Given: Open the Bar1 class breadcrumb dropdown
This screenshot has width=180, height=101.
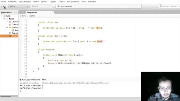Looking at the screenshot, I should (x=24, y=16).
